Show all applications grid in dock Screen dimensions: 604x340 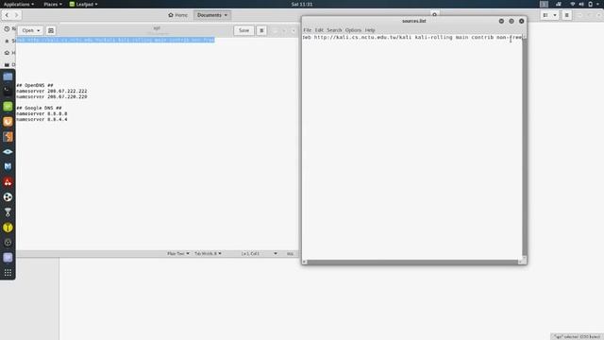(8, 273)
